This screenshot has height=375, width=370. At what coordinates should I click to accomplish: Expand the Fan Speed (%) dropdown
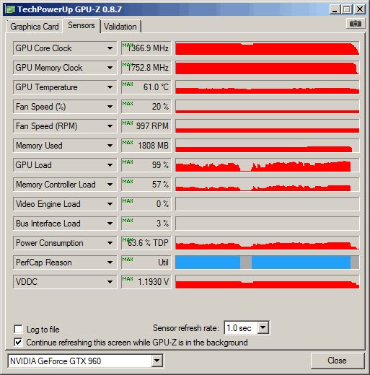110,107
